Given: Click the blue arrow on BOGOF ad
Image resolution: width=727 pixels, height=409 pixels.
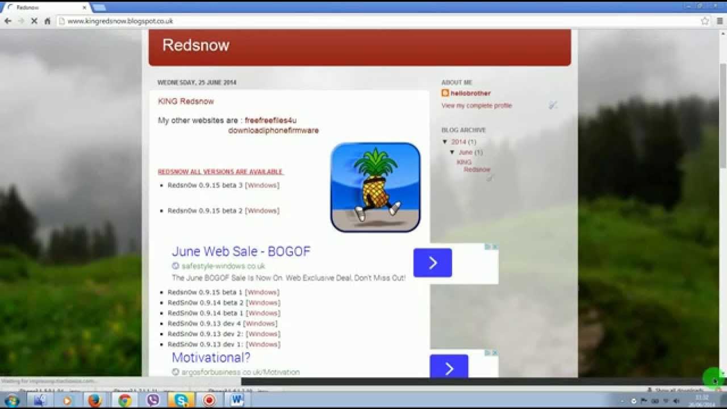Looking at the screenshot, I should pyautogui.click(x=433, y=262).
